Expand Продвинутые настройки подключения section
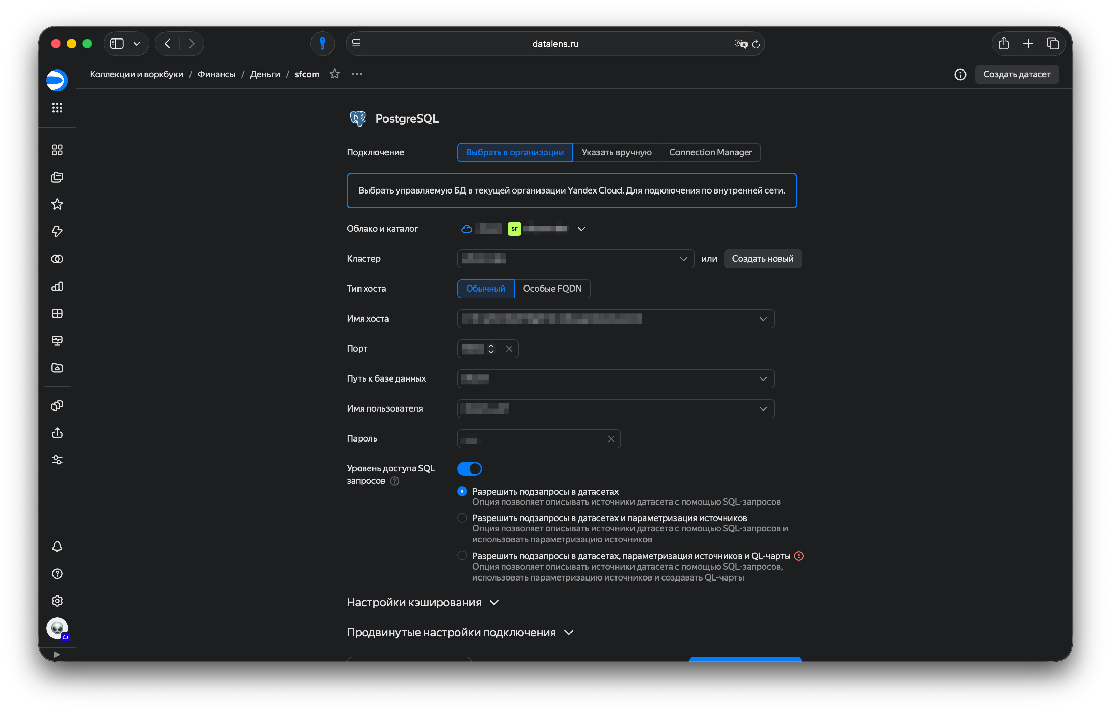The height and width of the screenshot is (712, 1111). point(460,633)
